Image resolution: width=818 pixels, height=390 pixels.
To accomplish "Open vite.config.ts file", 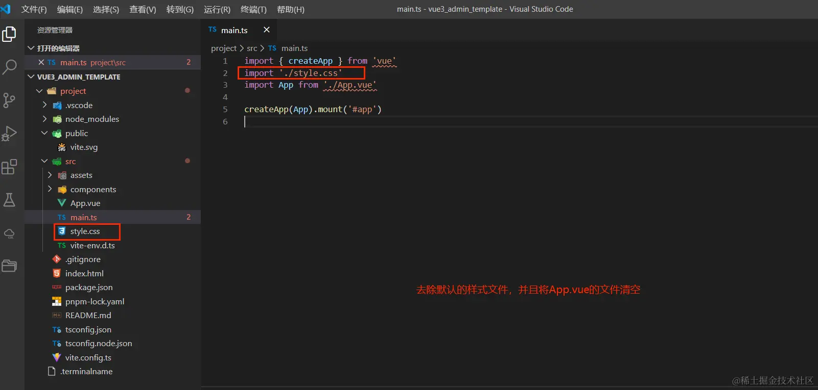I will coord(88,357).
